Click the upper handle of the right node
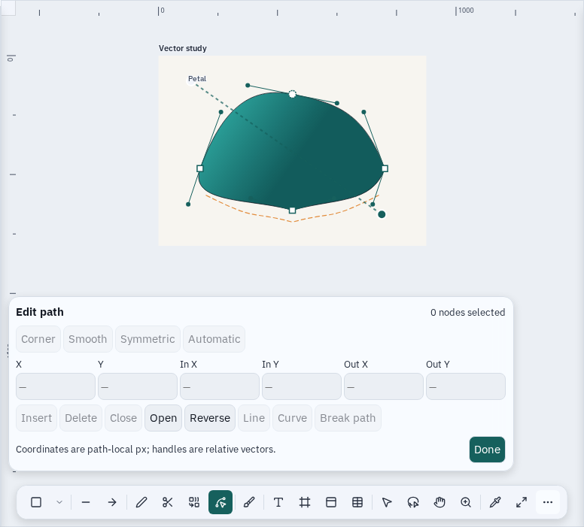Screen dimensions: 584x527 364,112
